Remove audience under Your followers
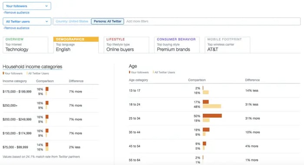This screenshot has height=165, width=304. 17,13
